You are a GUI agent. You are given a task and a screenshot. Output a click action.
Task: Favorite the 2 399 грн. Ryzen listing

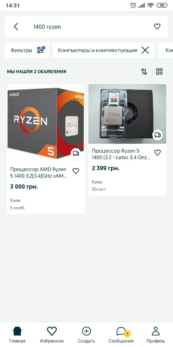tap(157, 153)
